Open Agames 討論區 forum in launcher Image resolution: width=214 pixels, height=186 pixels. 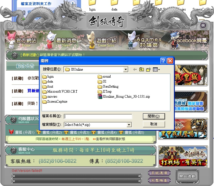[x=145, y=41]
